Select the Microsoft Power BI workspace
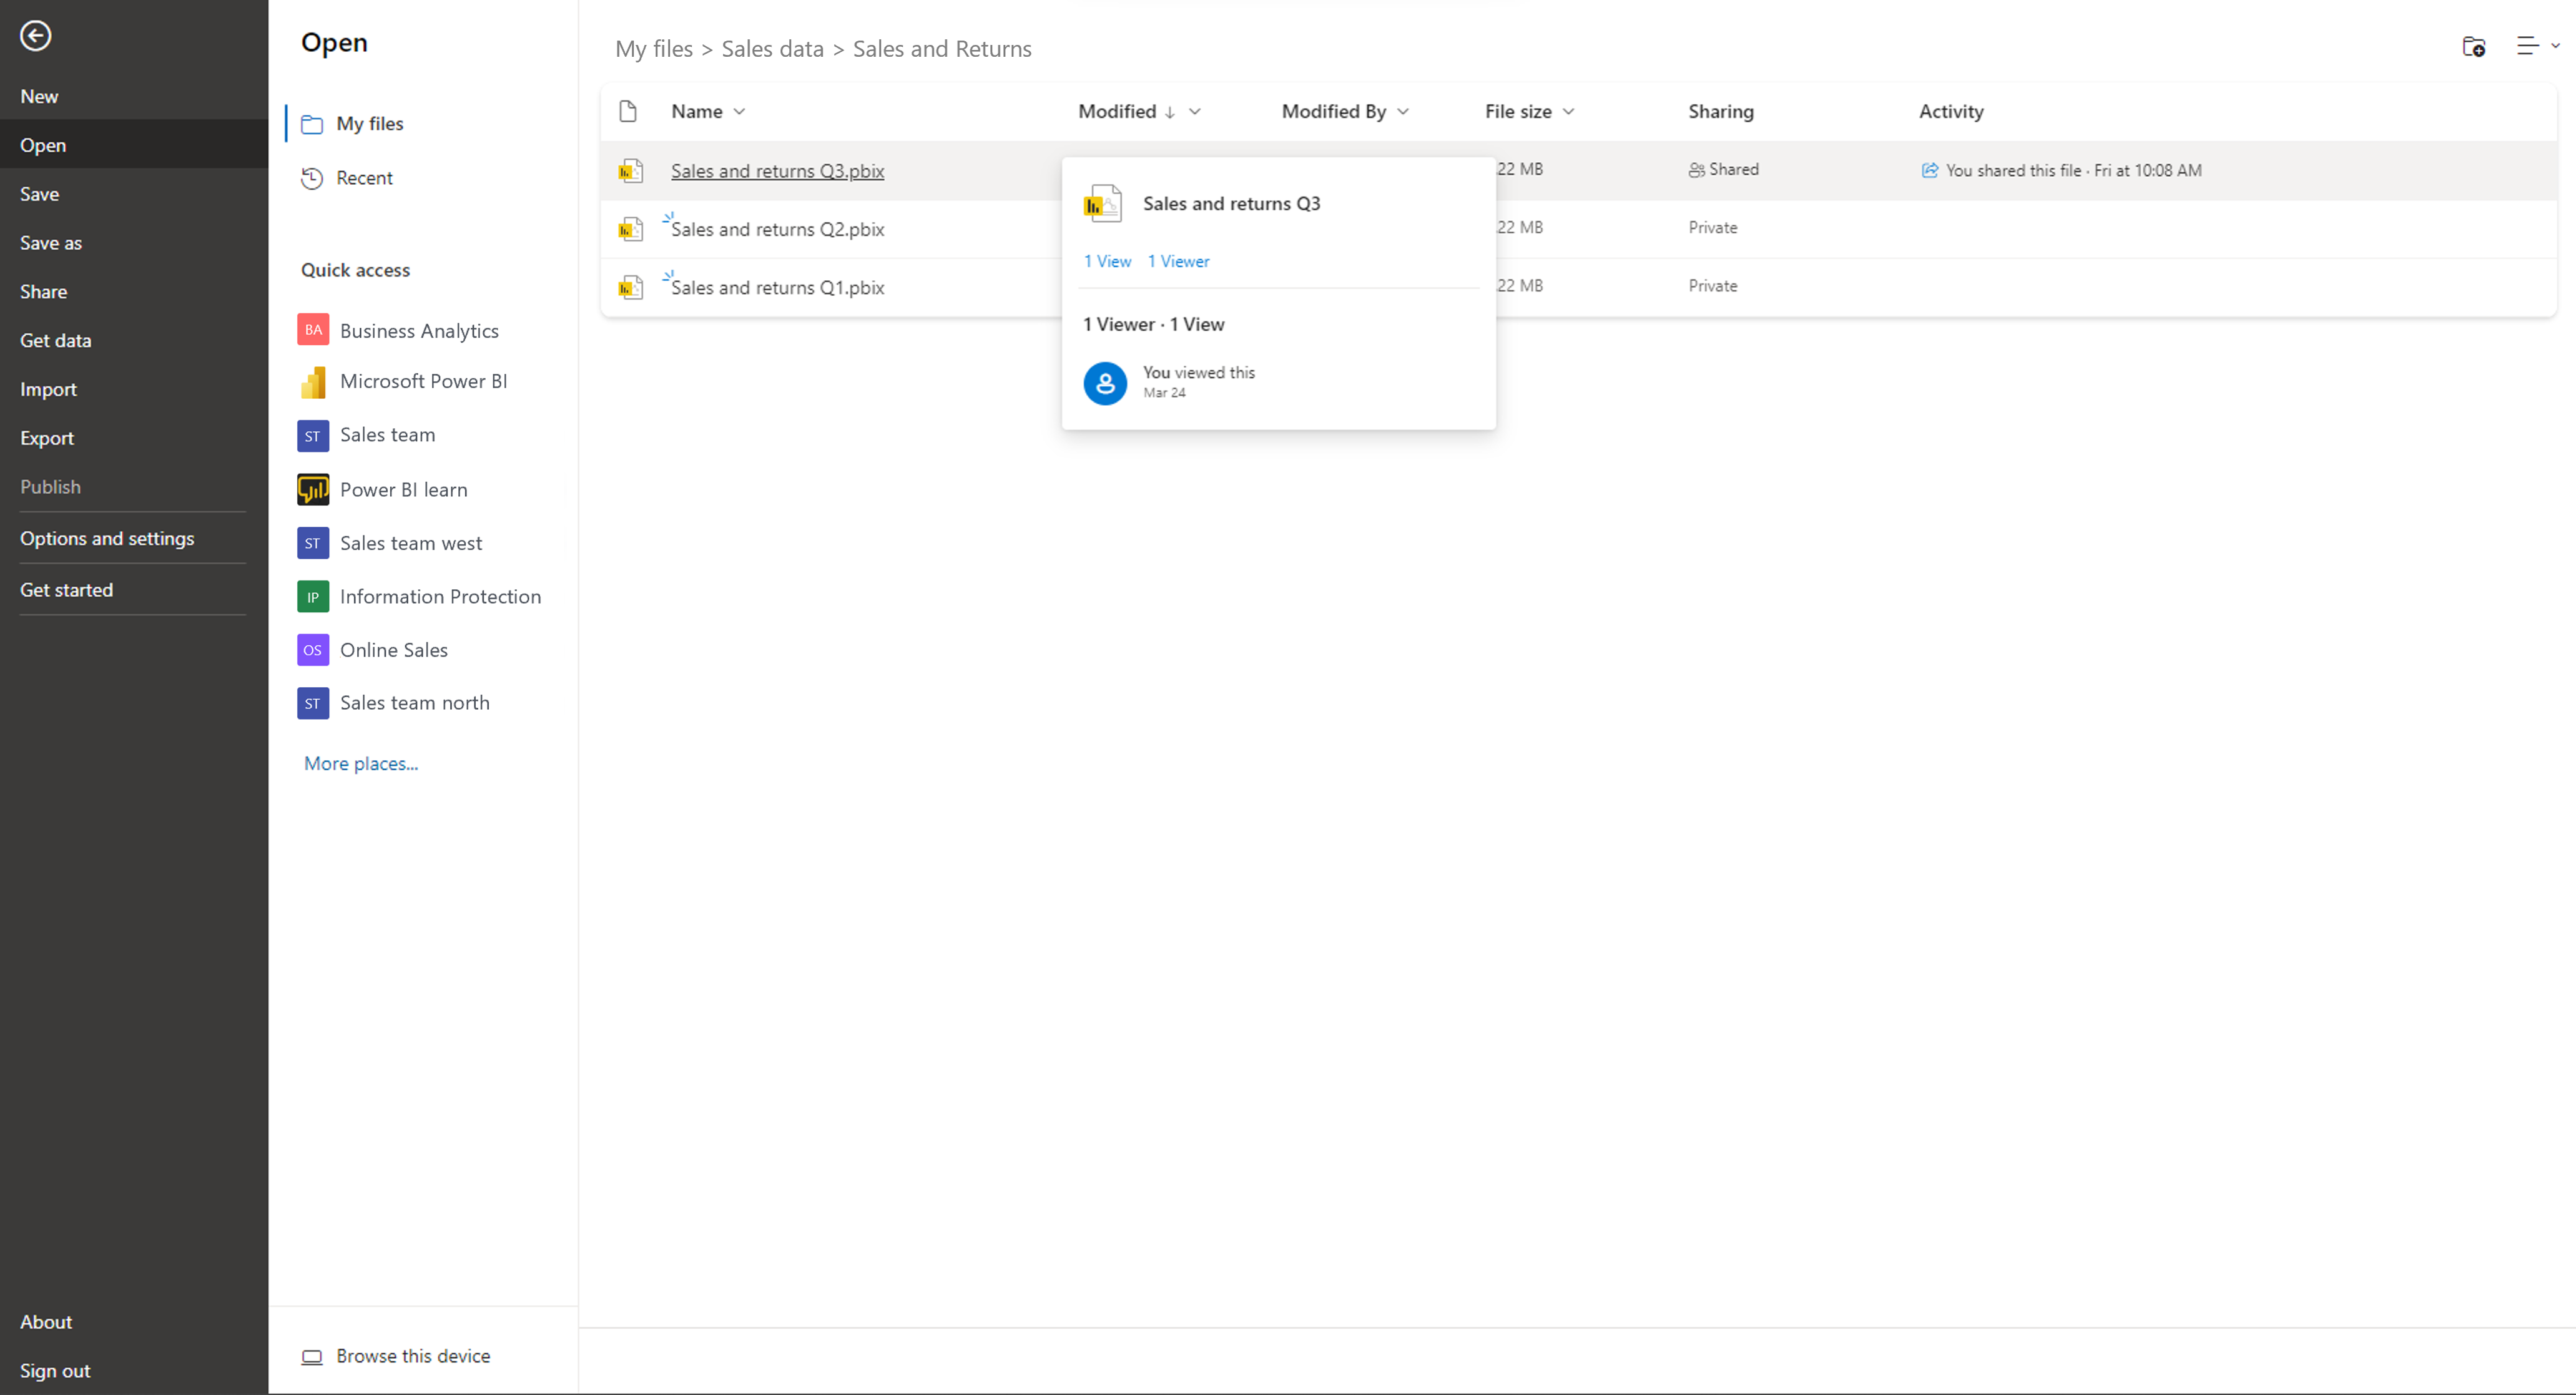2576x1395 pixels. coord(421,381)
